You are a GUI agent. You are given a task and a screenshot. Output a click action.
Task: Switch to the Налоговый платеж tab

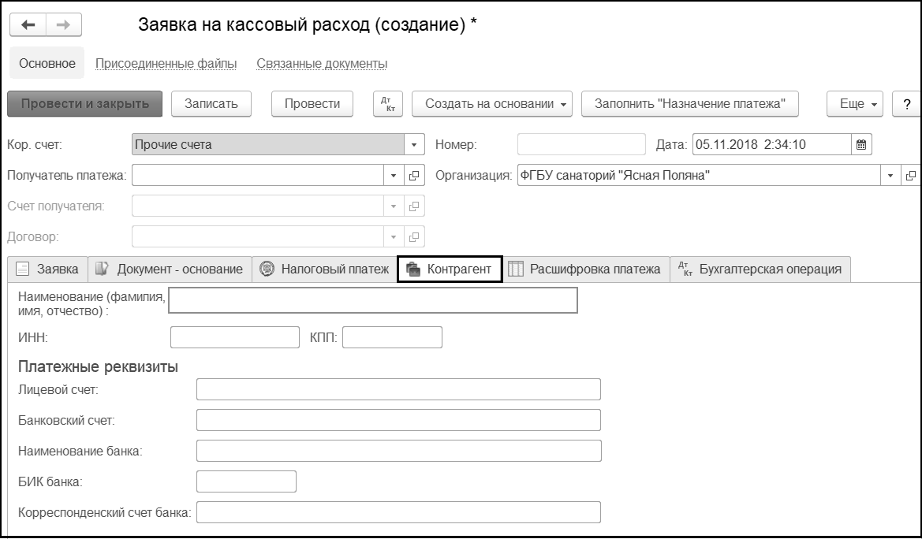click(x=325, y=269)
